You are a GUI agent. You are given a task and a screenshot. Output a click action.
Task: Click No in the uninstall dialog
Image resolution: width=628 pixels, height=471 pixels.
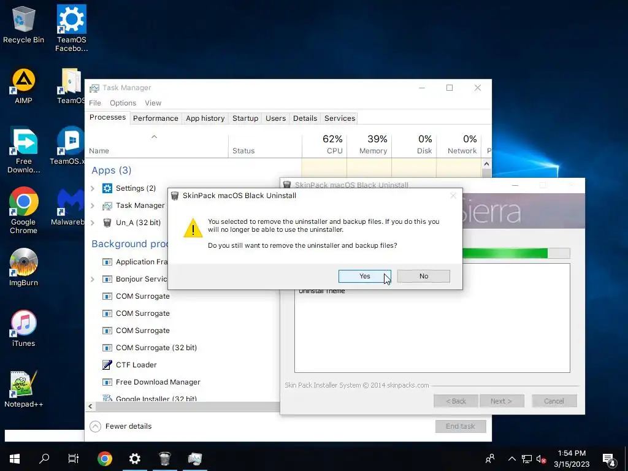(x=423, y=276)
